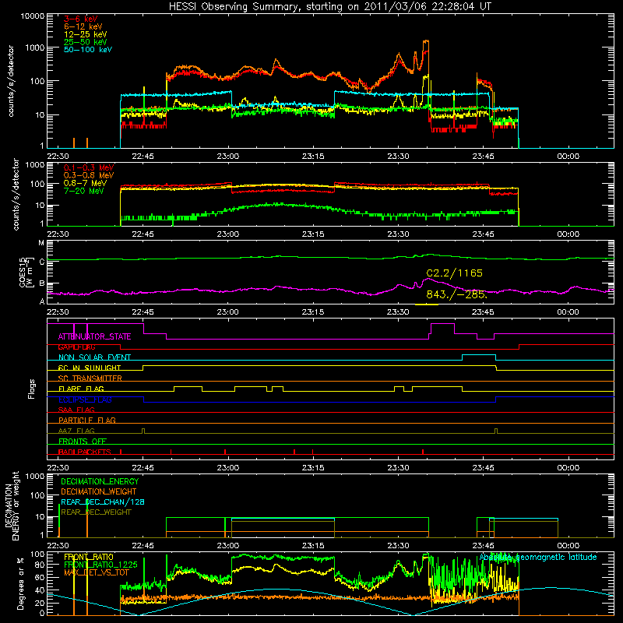623x623 pixels.
Task: Click the 23:30 tick label under top plot
Action: pos(398,157)
